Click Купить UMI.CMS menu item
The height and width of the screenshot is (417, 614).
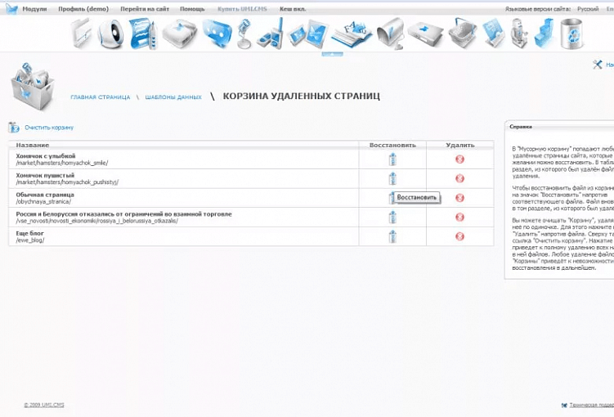242,9
